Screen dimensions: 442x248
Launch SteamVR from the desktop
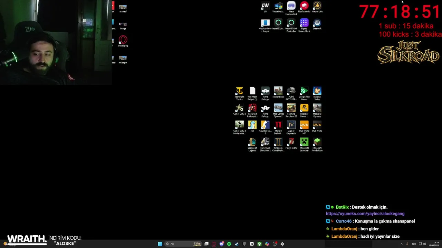(x=317, y=24)
